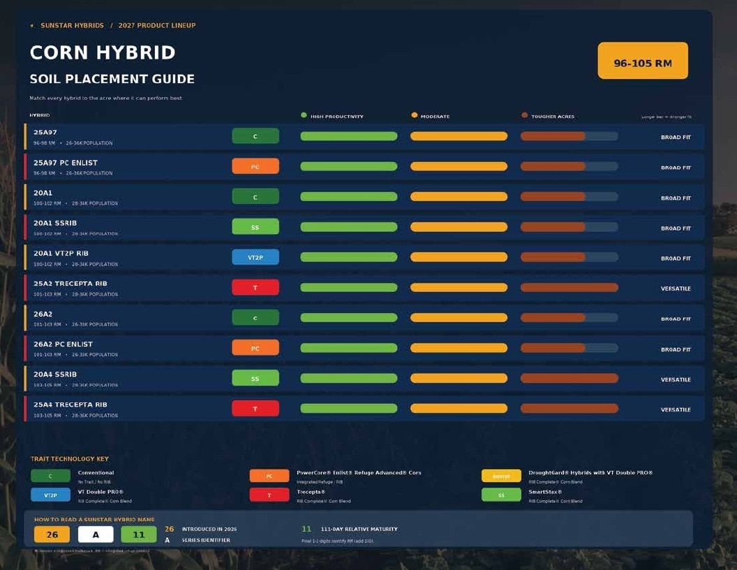Click the HYBRID column header
The width and height of the screenshot is (737, 570).
click(x=40, y=115)
